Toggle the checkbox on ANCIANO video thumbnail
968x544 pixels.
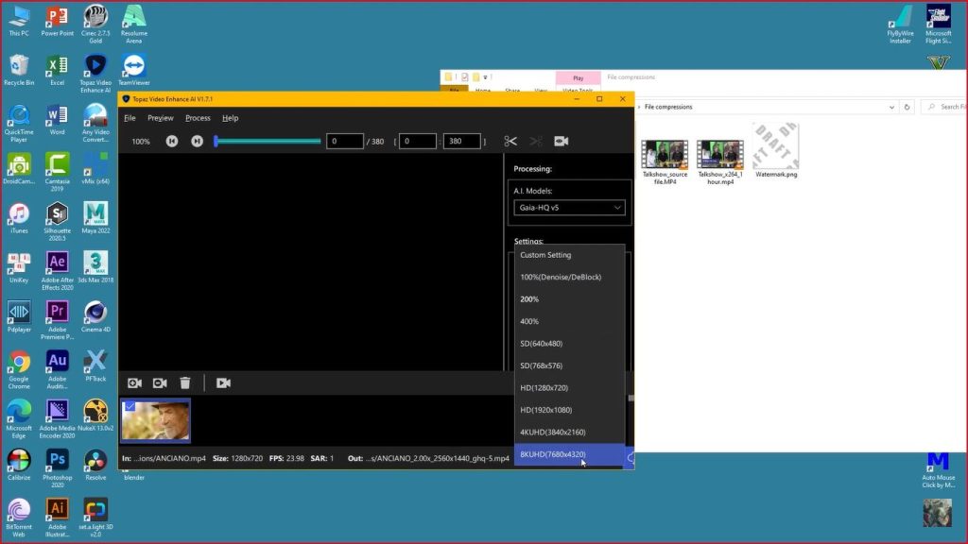point(129,406)
